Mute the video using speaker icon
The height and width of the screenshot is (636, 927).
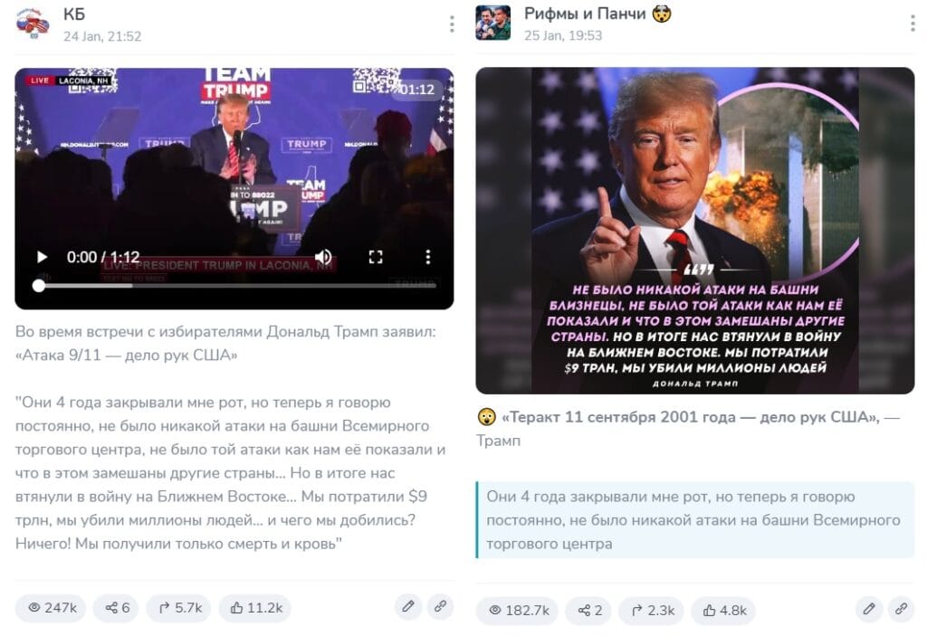tap(323, 257)
